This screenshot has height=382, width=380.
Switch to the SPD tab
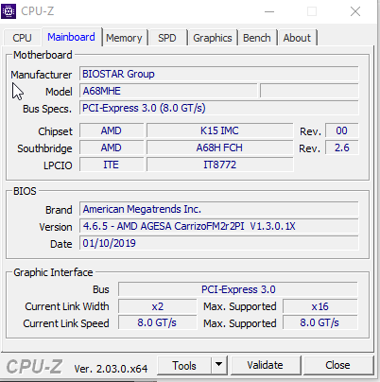[167, 38]
